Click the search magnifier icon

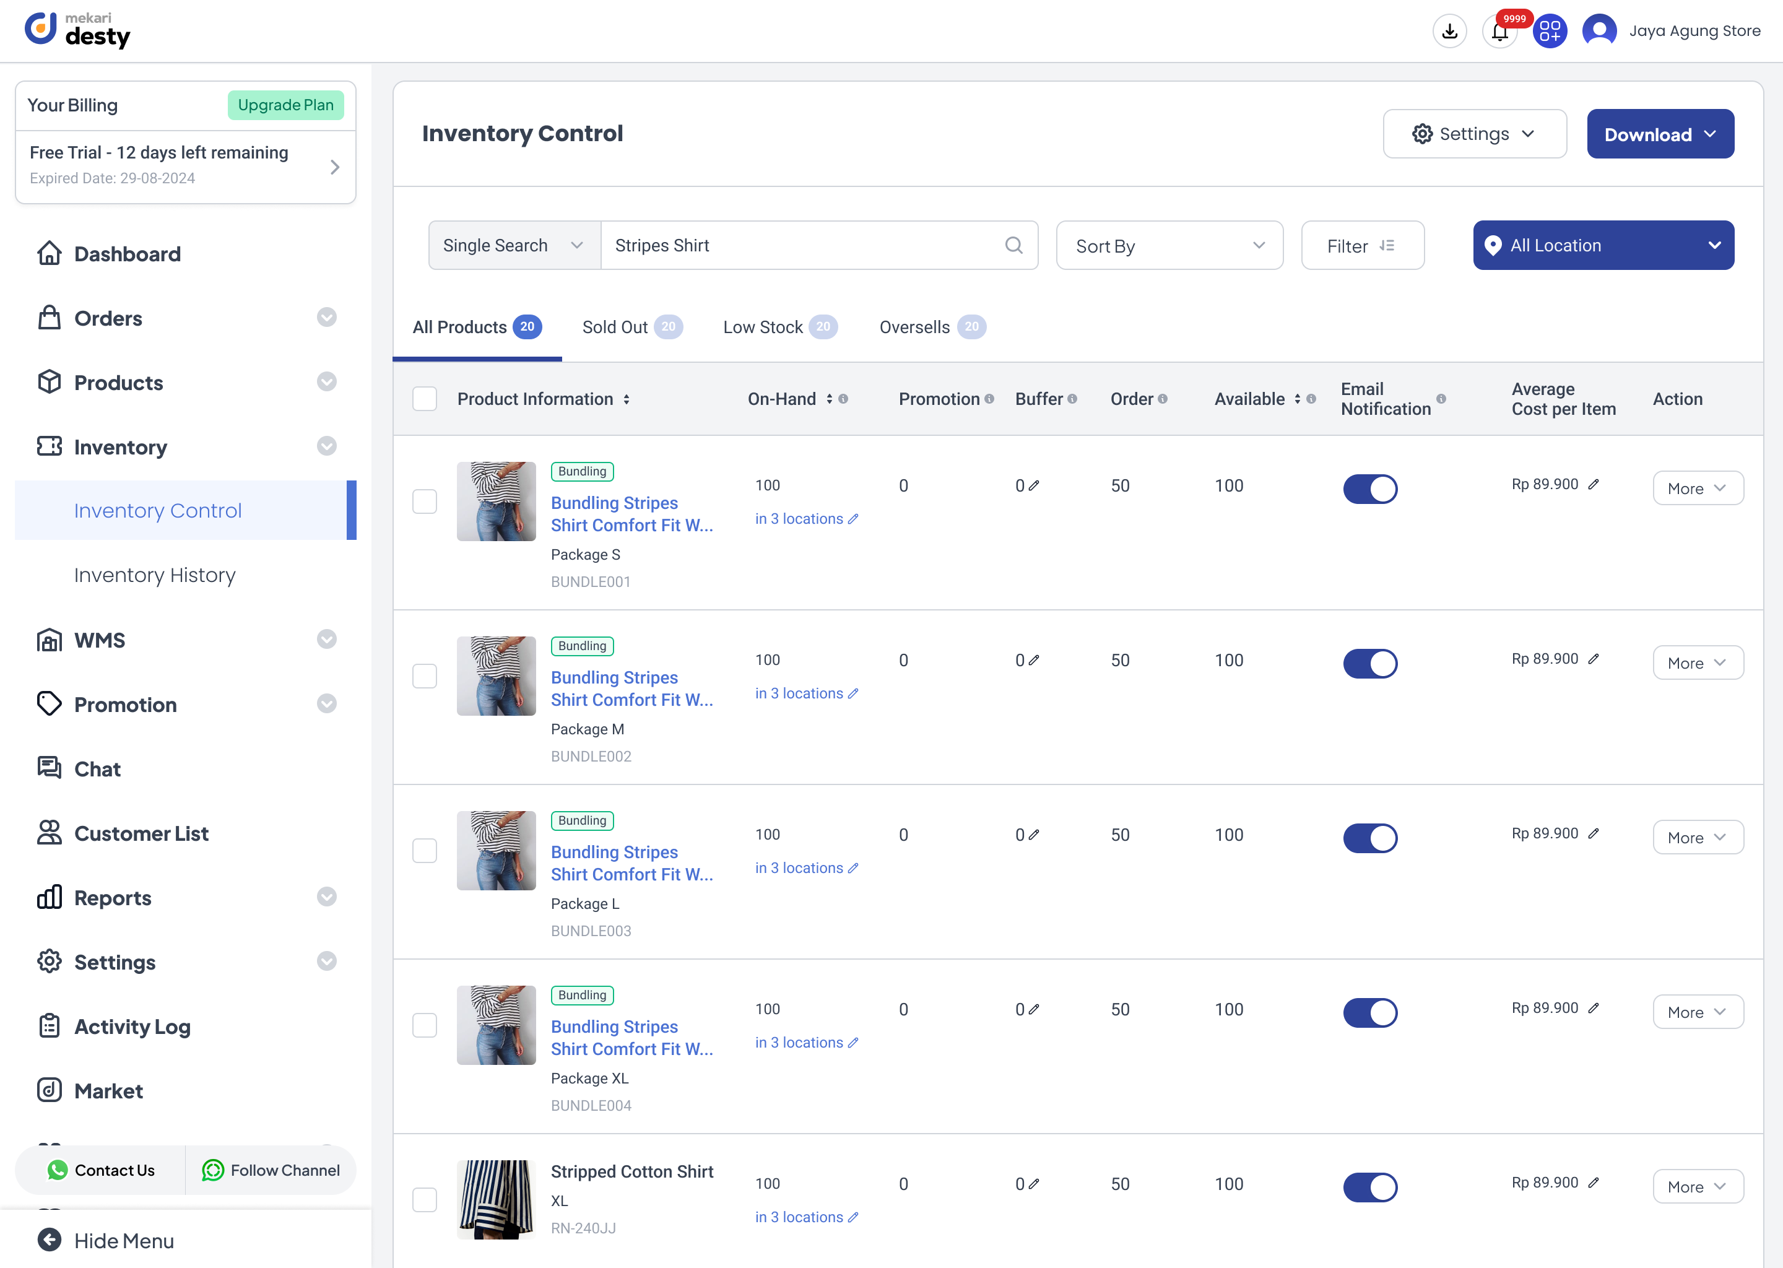(1013, 245)
